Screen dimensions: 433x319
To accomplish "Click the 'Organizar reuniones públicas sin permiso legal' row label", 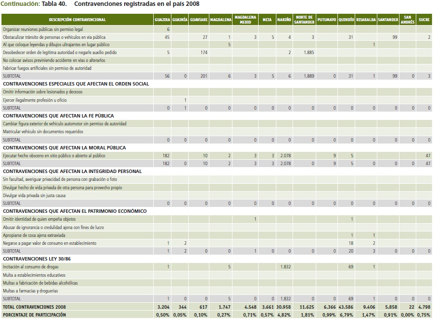I will (43, 29).
